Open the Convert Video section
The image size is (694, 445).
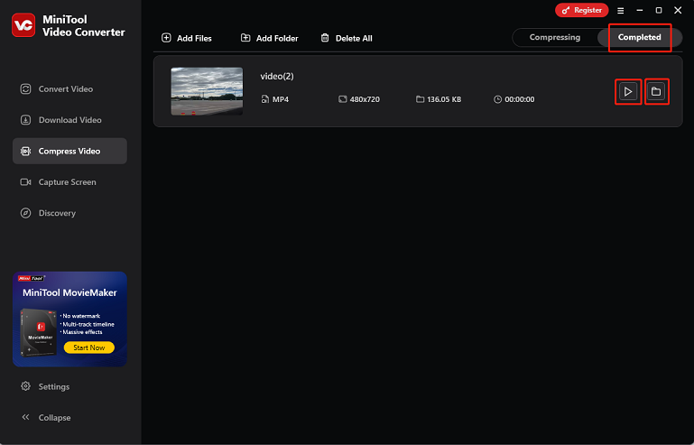[x=69, y=89]
